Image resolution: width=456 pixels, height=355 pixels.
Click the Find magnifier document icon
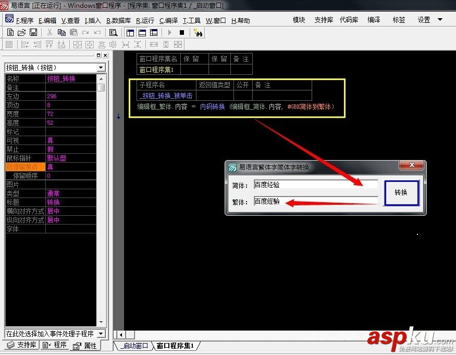[113, 32]
